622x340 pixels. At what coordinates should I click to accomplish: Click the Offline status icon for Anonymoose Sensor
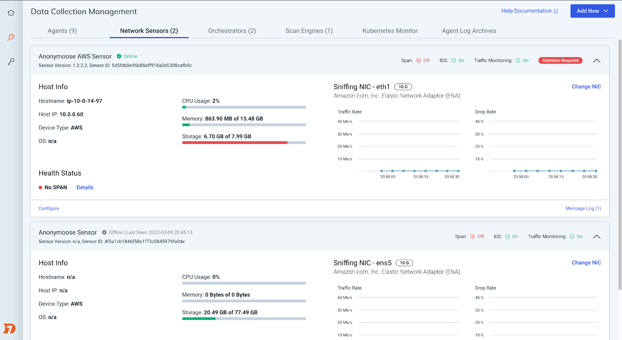[x=104, y=232]
